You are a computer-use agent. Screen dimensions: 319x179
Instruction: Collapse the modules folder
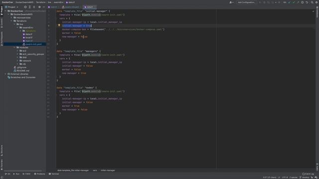coord(14,48)
